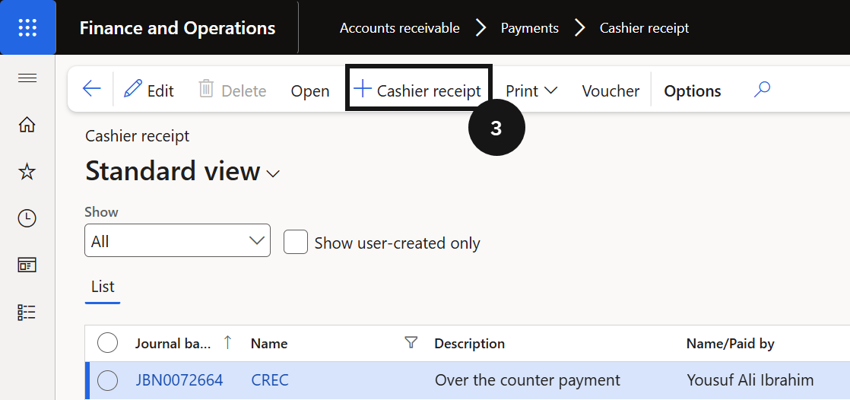Image resolution: width=850 pixels, height=400 pixels.
Task: Click Cashier receipt breadcrumb
Action: (644, 27)
